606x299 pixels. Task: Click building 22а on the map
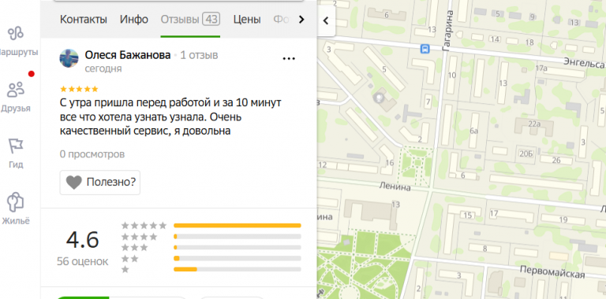click(533, 124)
